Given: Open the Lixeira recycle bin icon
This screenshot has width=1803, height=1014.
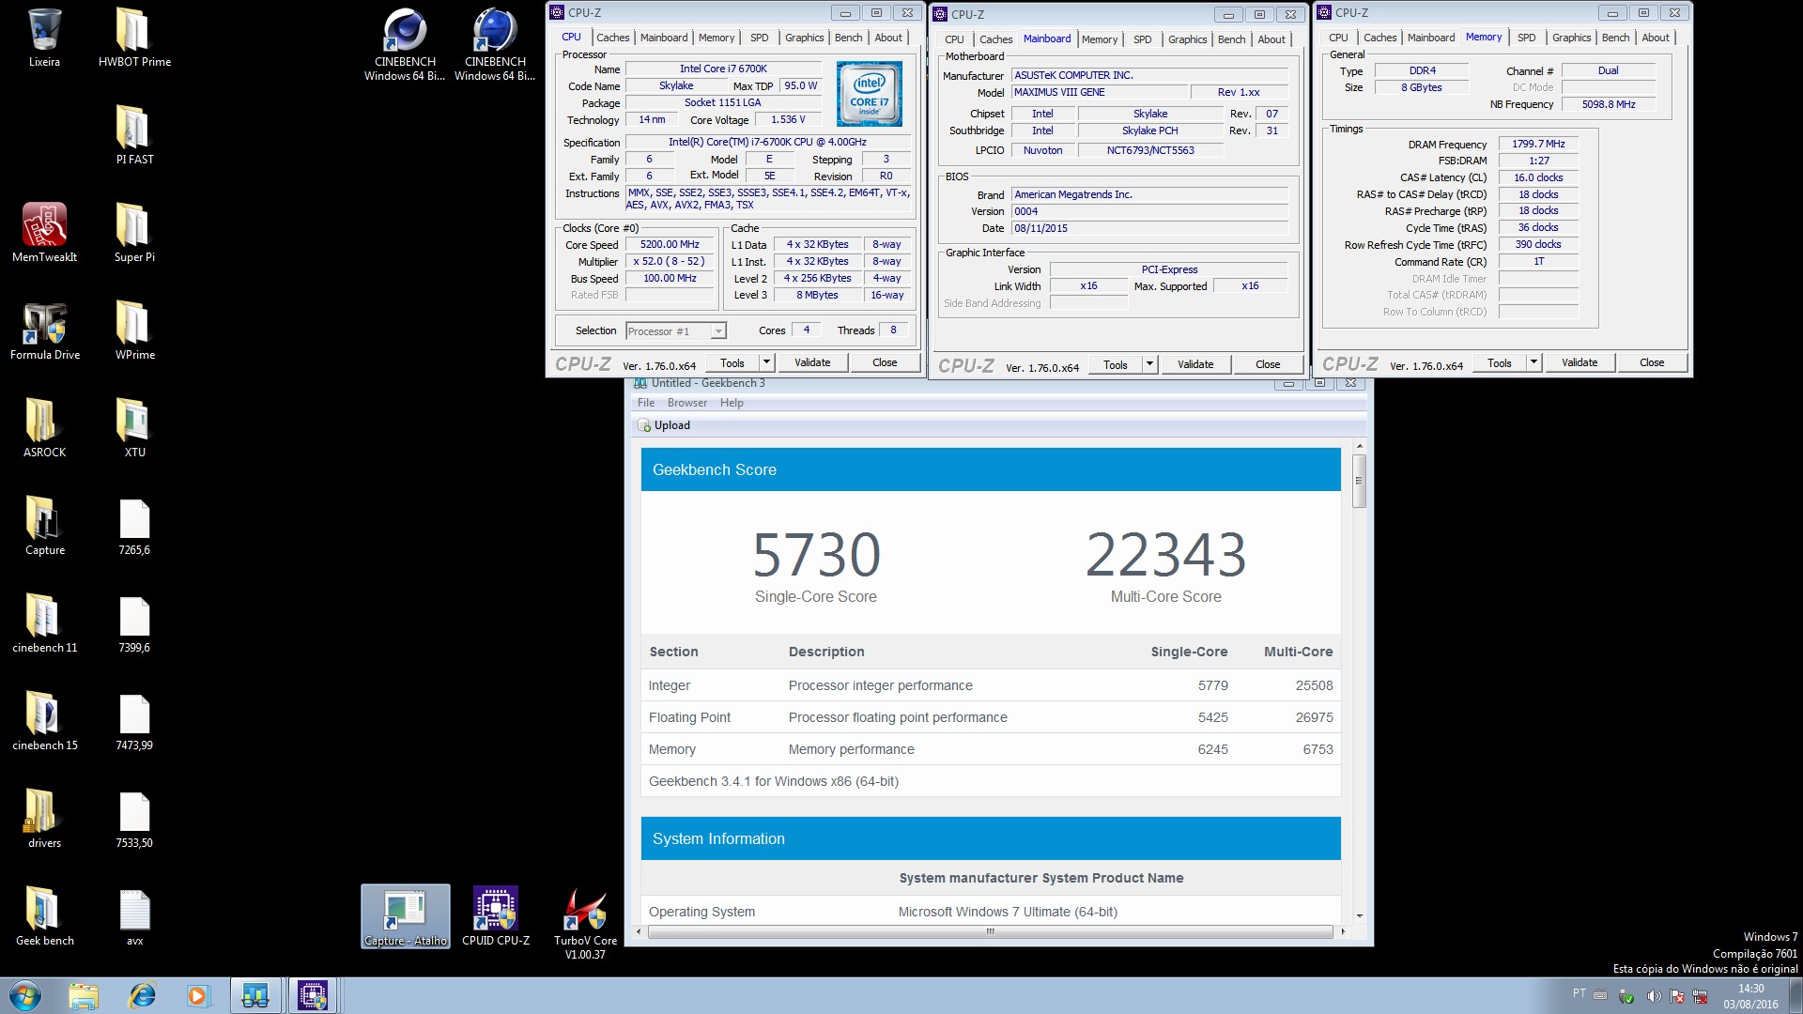Looking at the screenshot, I should click(44, 38).
